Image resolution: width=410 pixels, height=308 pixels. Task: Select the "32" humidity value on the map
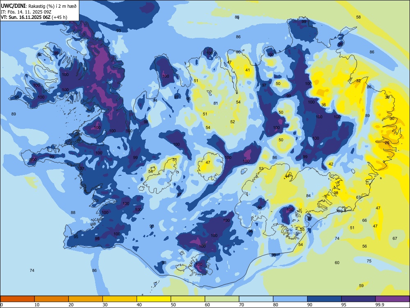[x=358, y=80]
